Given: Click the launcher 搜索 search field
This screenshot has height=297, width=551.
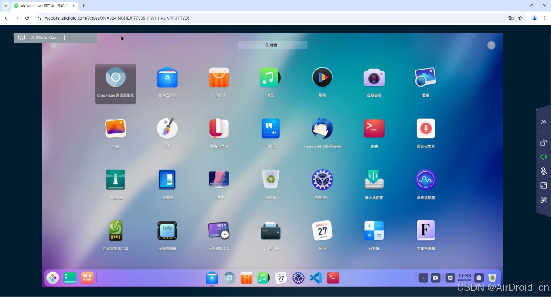Looking at the screenshot, I should pyautogui.click(x=272, y=45).
